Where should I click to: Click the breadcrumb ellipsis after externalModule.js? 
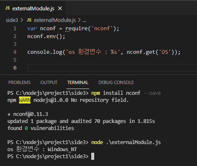[x=84, y=21]
